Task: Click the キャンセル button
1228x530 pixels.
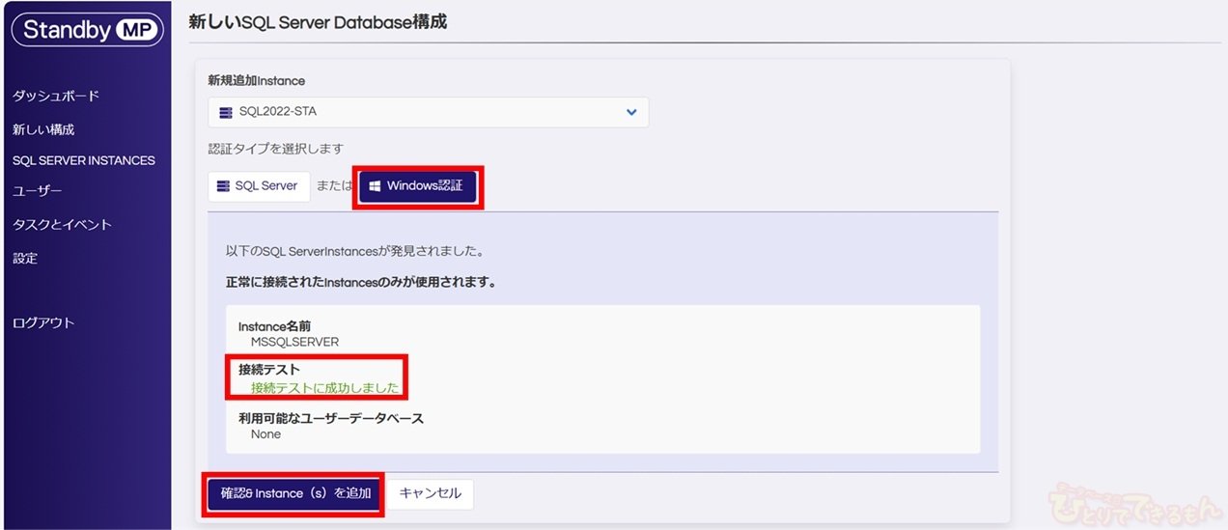Action: tap(431, 493)
